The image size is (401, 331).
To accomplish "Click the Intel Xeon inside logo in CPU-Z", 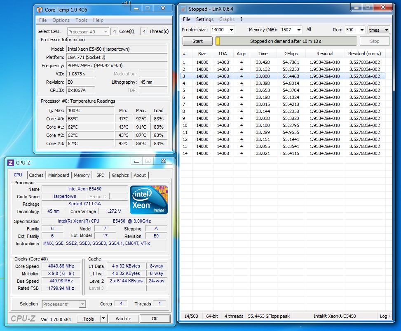I will tap(149, 200).
